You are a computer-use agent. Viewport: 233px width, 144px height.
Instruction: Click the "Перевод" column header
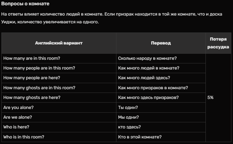point(161,43)
